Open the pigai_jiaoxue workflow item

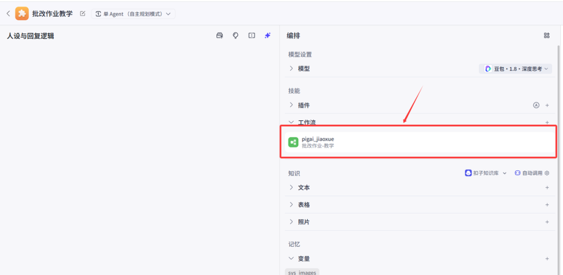(419, 142)
